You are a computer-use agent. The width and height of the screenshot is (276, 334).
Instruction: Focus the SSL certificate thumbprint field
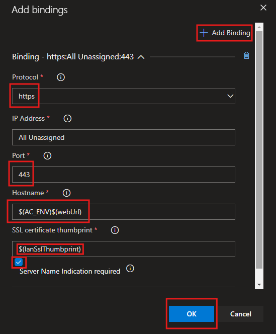124,249
